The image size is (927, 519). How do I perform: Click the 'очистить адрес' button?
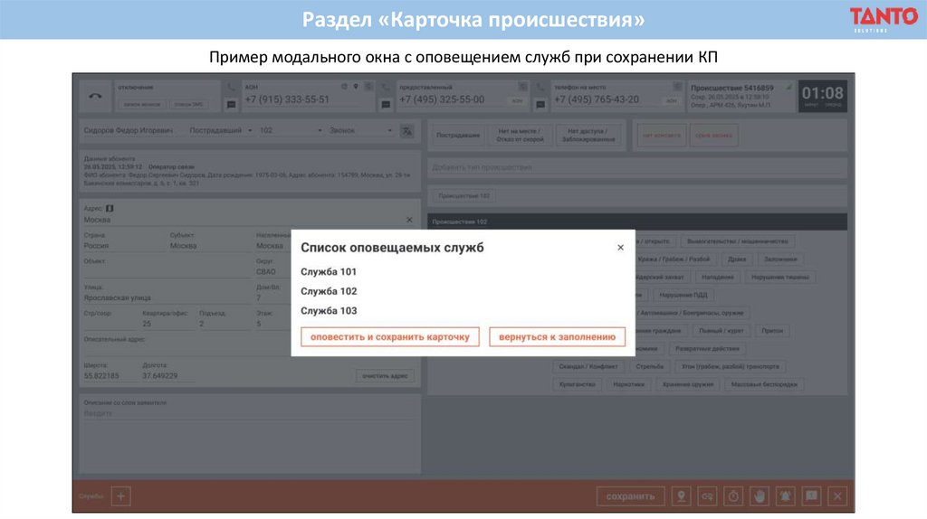[x=385, y=375]
